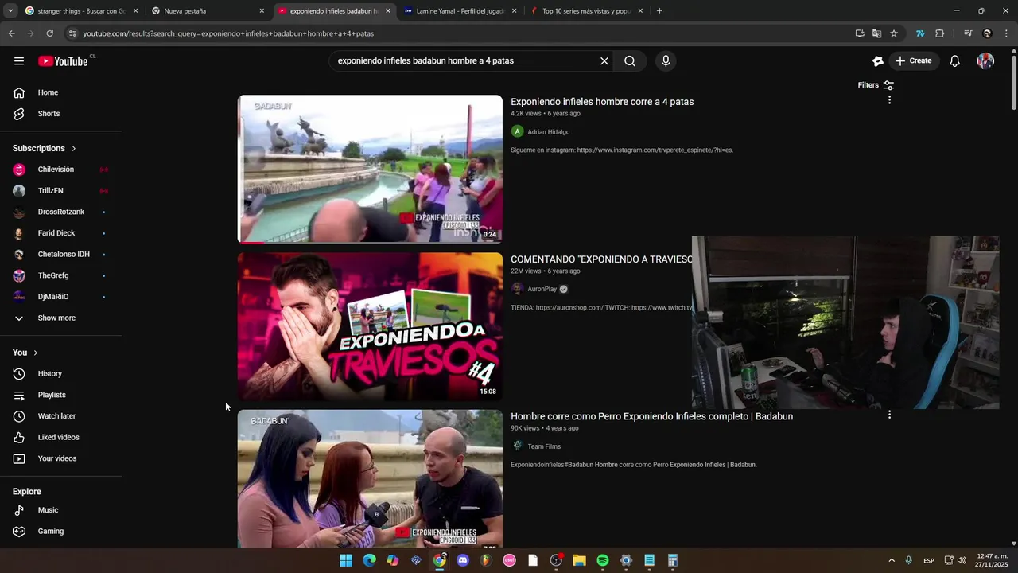The height and width of the screenshot is (573, 1018).
Task: Open the Windows Start menu
Action: 346,561
